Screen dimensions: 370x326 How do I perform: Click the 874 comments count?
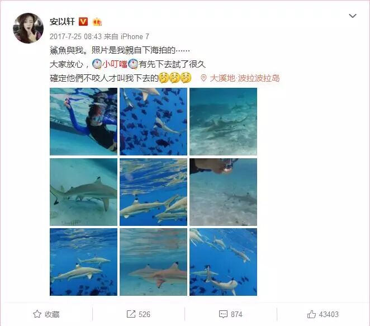tap(236, 314)
